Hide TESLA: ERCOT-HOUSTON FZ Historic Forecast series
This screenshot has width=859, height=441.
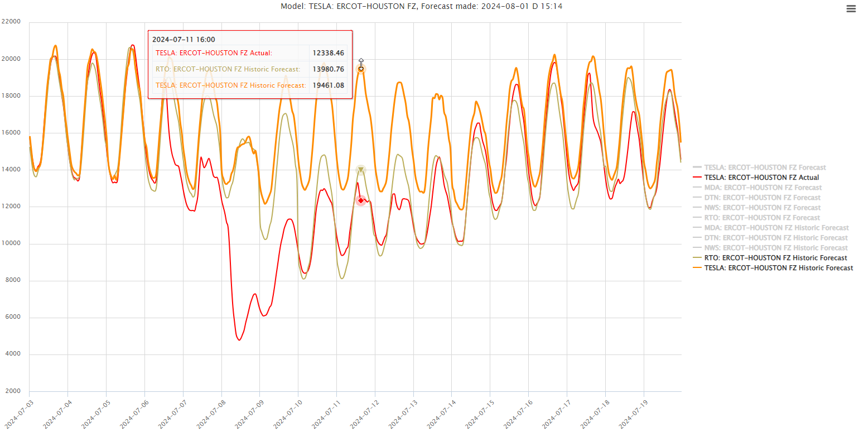[773, 268]
